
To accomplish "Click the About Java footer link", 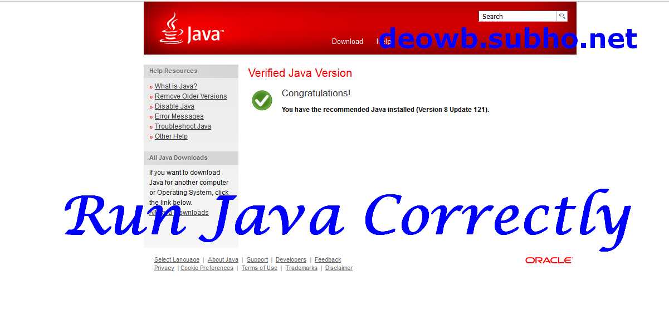I will [x=223, y=260].
